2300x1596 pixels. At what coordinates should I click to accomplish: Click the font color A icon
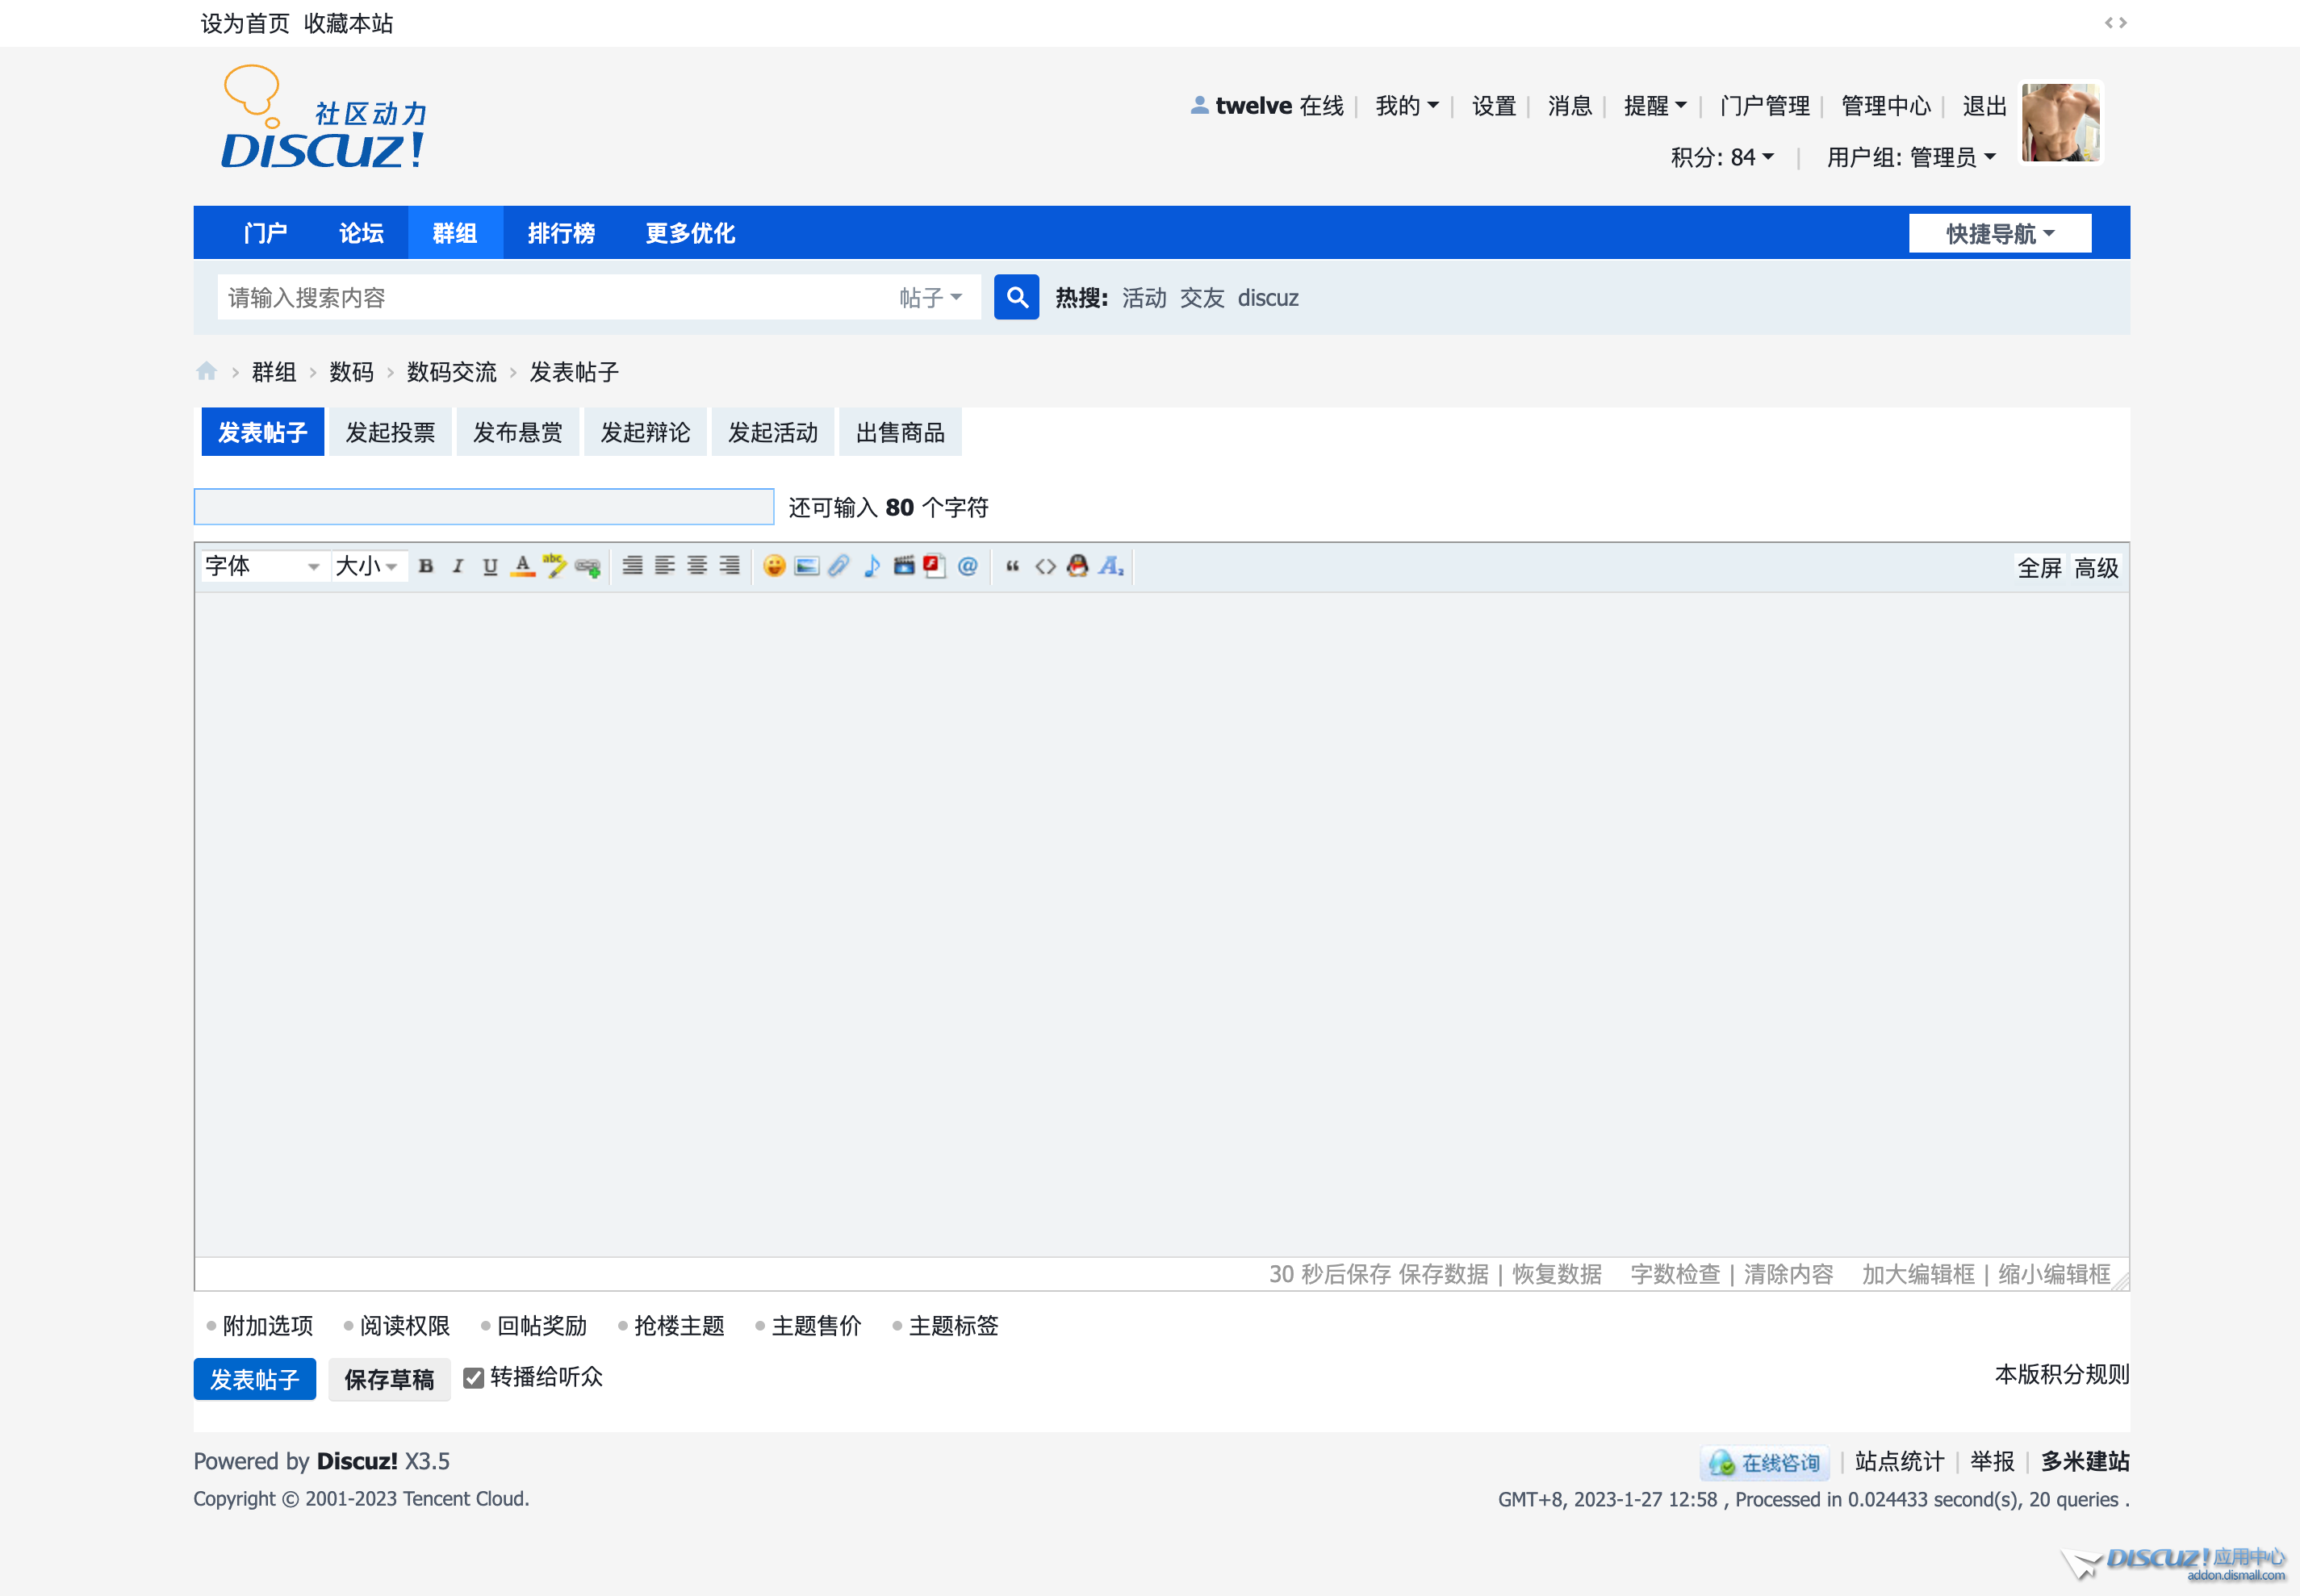(522, 566)
